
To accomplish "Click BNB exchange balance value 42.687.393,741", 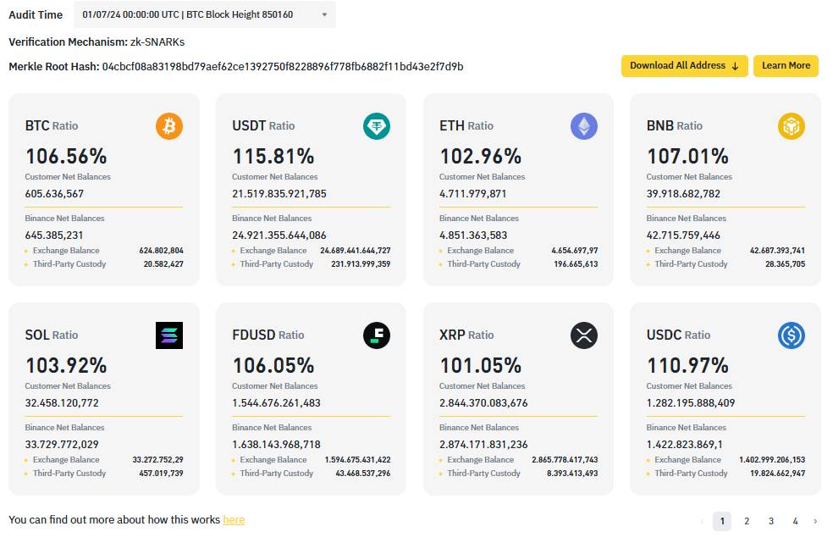I will point(778,251).
